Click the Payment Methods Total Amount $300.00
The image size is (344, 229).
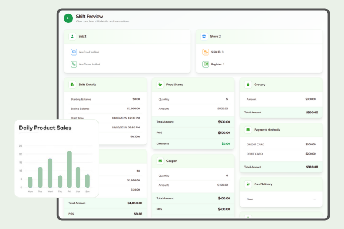pyautogui.click(x=312, y=167)
